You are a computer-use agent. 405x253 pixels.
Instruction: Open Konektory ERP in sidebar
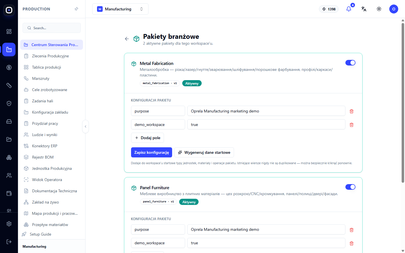click(x=52, y=146)
